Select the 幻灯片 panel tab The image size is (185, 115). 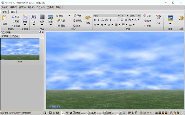tap(5, 36)
